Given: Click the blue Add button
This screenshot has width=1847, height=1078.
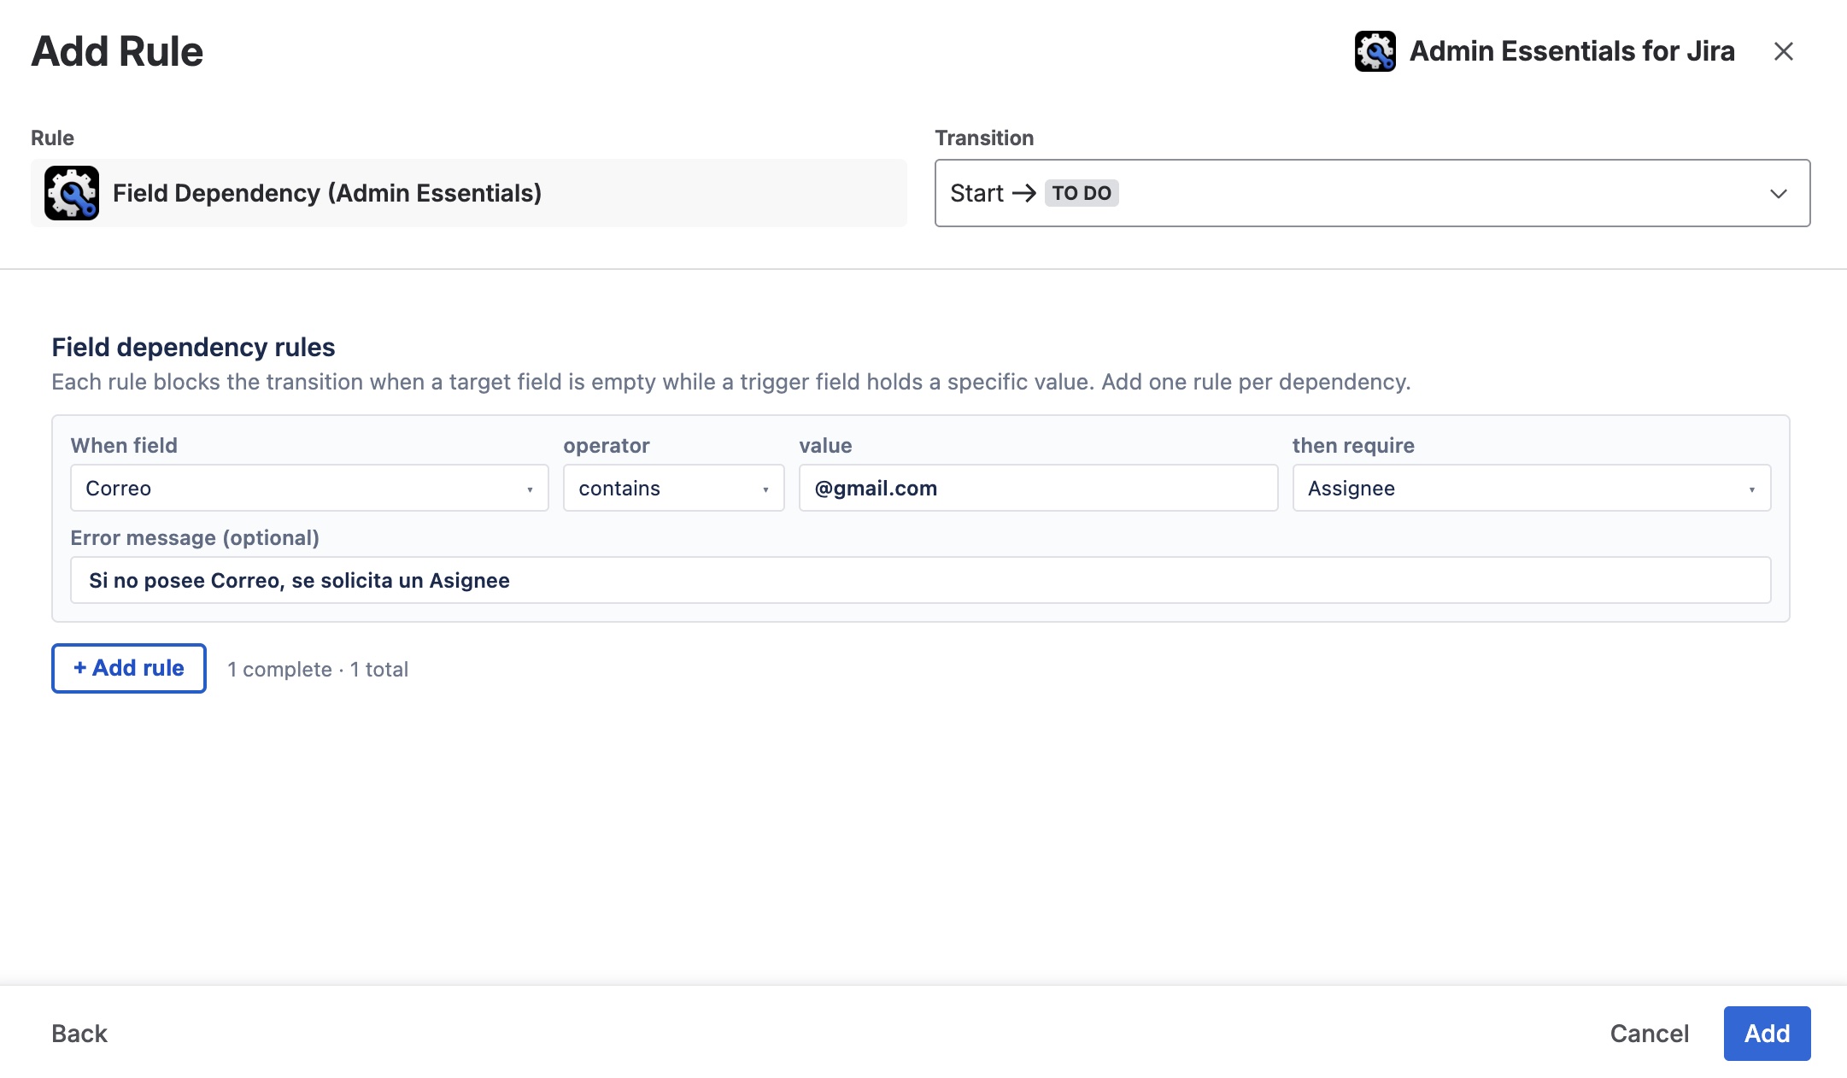Looking at the screenshot, I should [1767, 1034].
